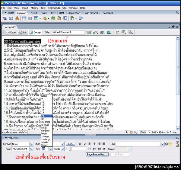Select the body tag in tag selector
The image size is (181, 170).
6,132
